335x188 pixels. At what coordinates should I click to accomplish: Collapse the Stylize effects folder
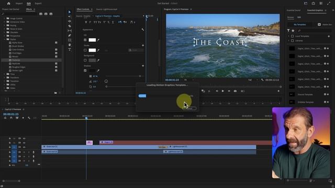[x=5, y=39]
